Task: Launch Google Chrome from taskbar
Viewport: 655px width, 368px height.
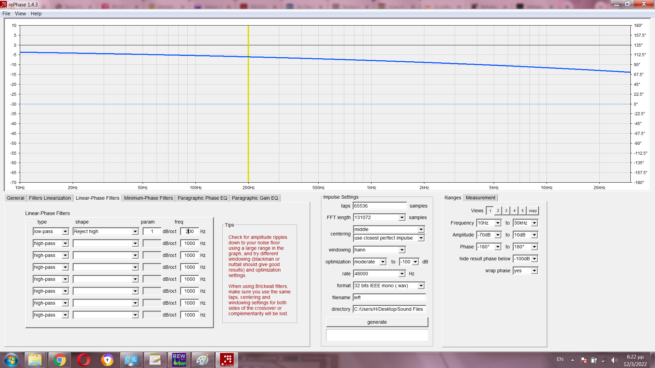Action: click(59, 360)
